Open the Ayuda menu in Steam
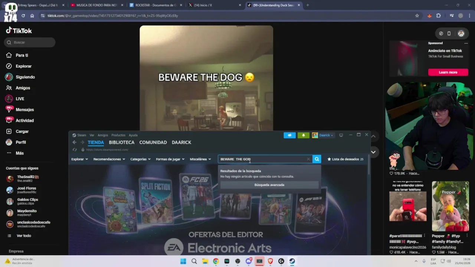The height and width of the screenshot is (267, 475). coord(133,135)
